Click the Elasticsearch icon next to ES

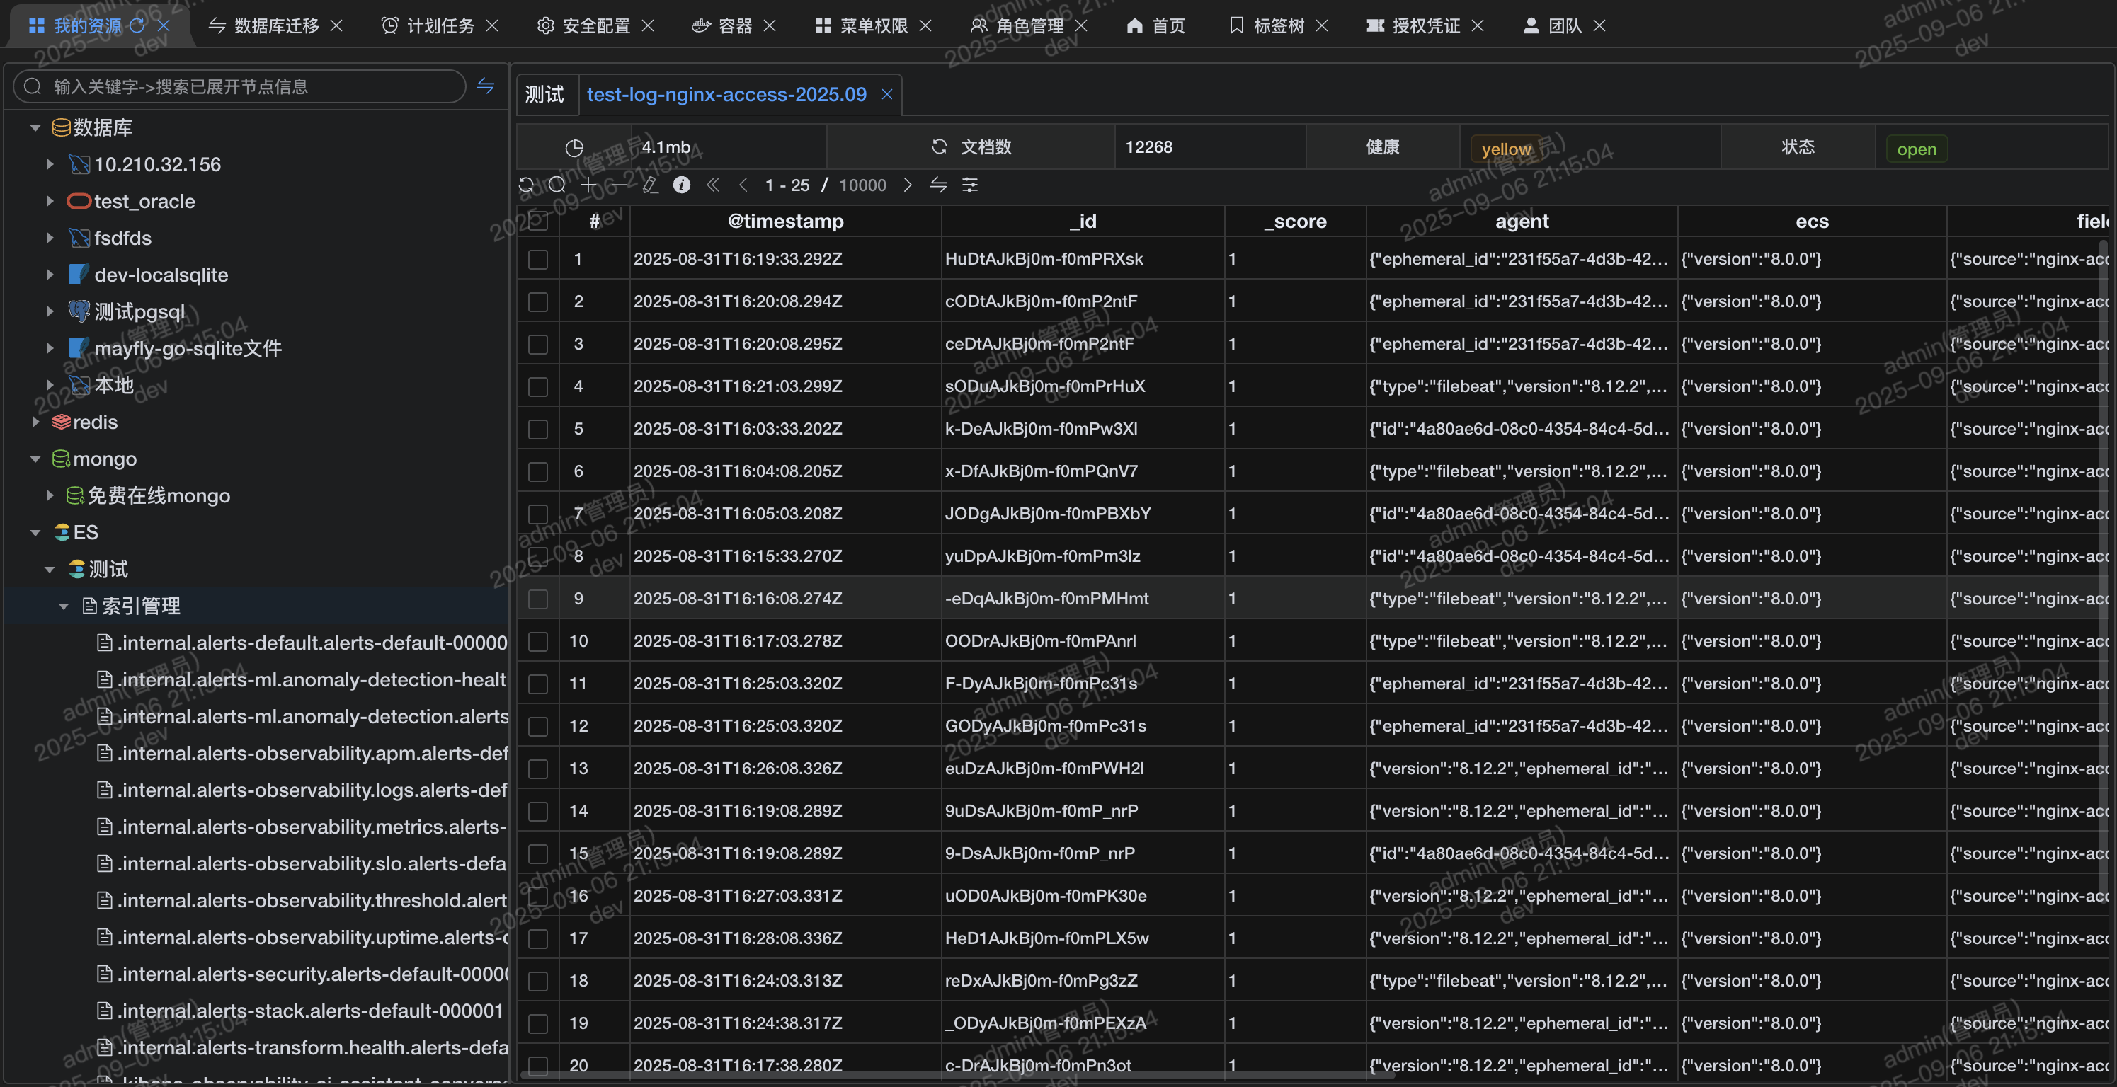[62, 532]
